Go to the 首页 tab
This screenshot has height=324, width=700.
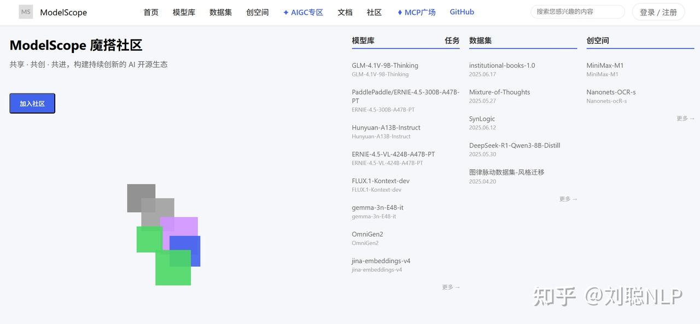pos(151,12)
